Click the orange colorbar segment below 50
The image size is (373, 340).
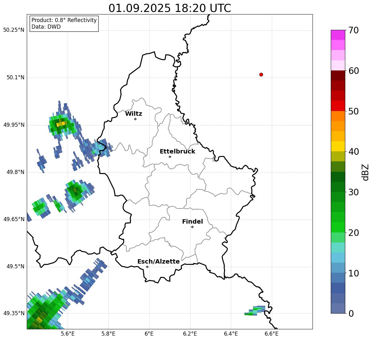[338, 116]
